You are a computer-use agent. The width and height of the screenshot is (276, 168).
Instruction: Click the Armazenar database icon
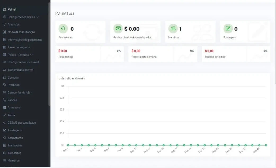click(5, 108)
